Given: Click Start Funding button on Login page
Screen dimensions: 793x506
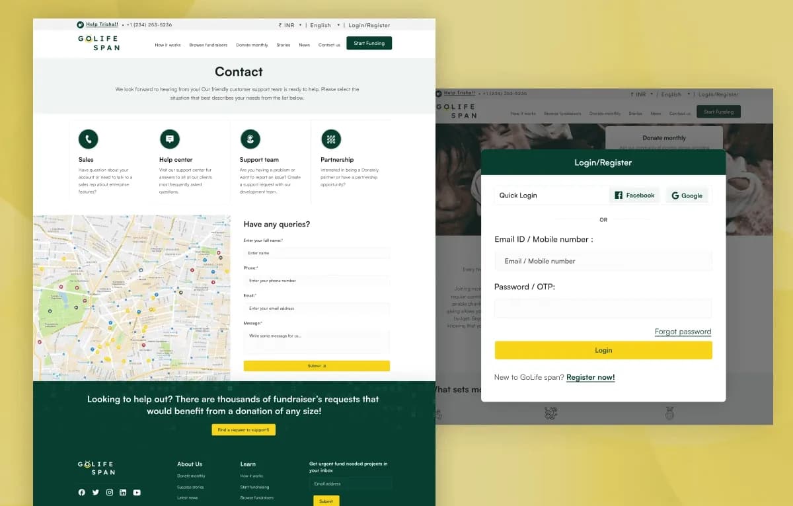Looking at the screenshot, I should (x=718, y=112).
